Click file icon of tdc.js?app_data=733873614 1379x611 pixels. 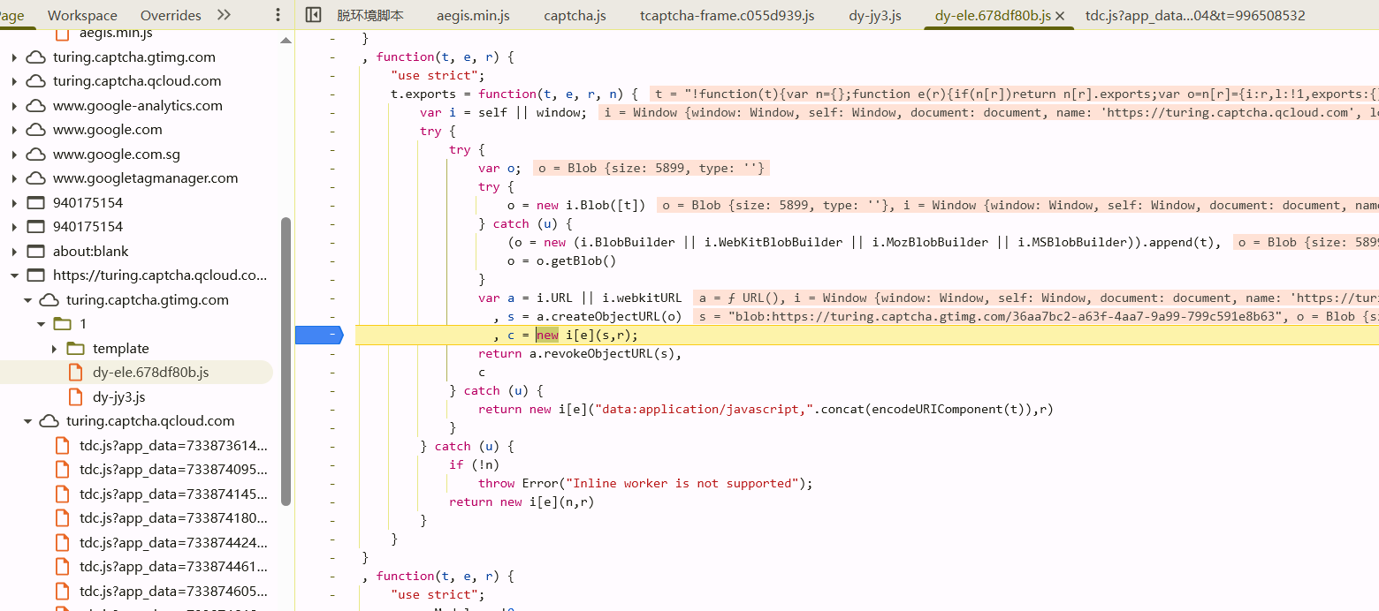(62, 445)
